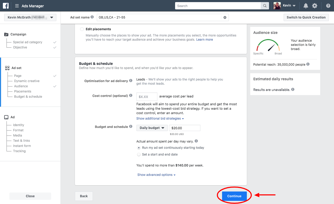Select Run my ad set continuously option
The width and height of the screenshot is (334, 204).
point(139,148)
